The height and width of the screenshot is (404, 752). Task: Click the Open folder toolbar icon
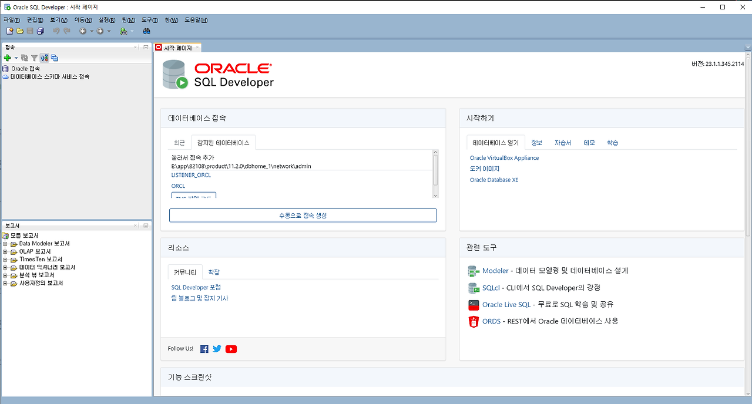click(x=20, y=31)
